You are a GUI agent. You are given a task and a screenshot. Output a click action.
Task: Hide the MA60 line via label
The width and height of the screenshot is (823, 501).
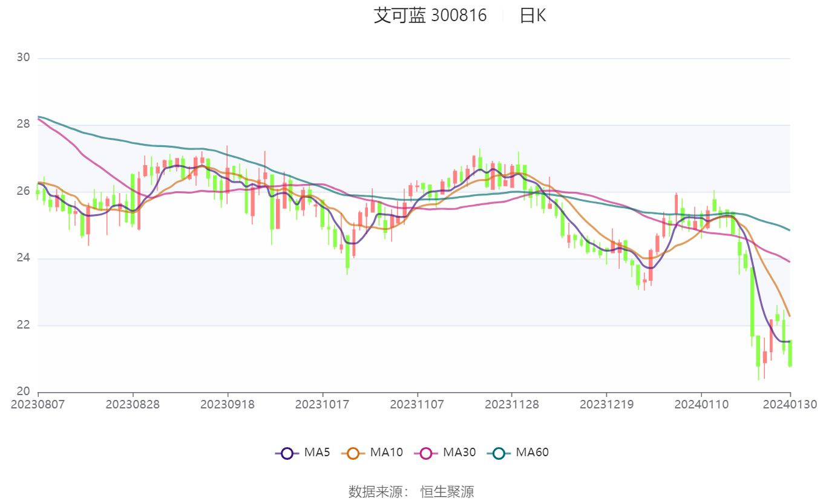(532, 452)
